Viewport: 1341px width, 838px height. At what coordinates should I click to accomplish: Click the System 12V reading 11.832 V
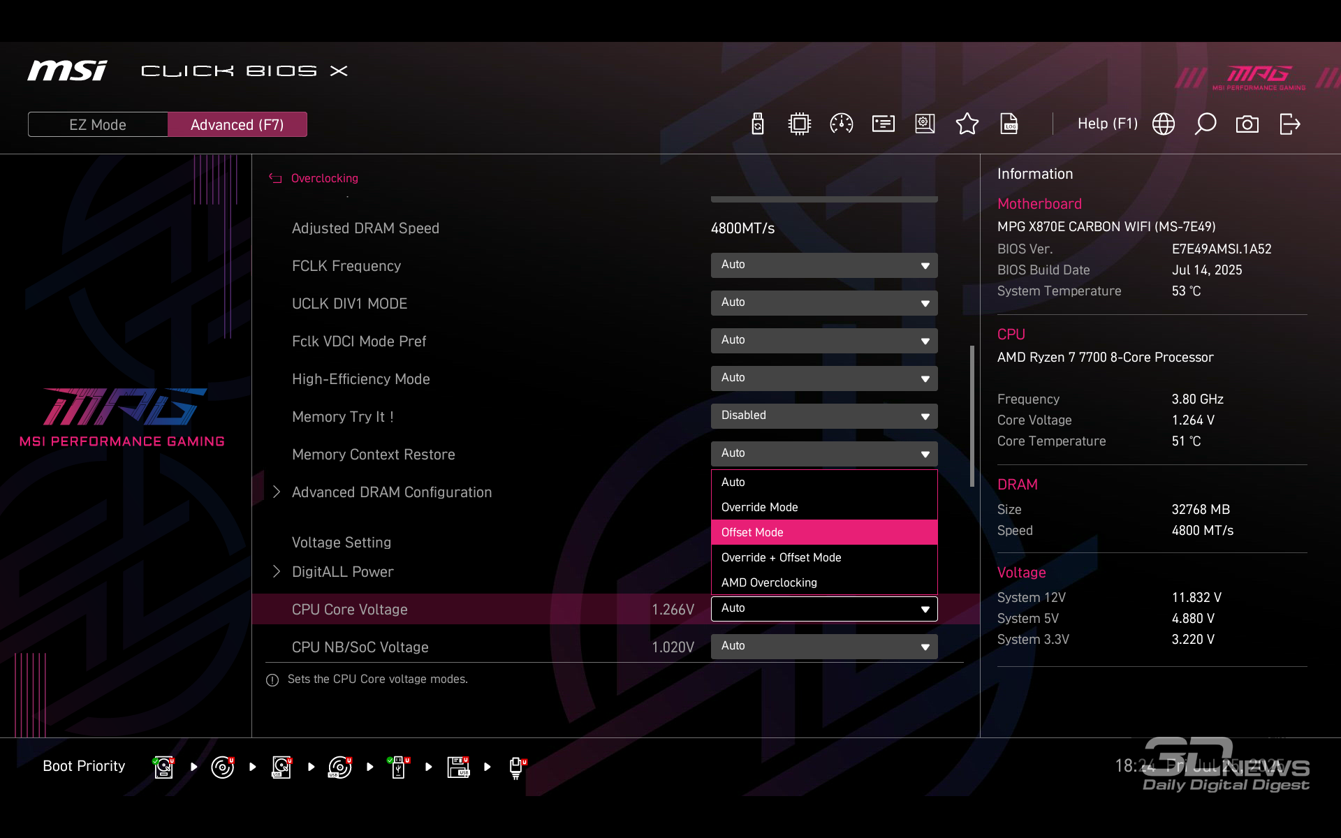click(x=1196, y=598)
